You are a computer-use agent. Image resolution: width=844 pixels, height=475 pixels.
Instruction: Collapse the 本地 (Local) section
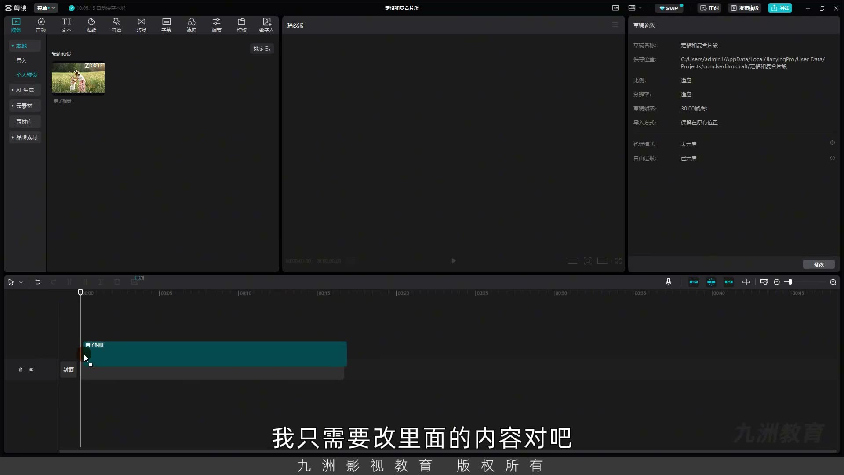25,46
